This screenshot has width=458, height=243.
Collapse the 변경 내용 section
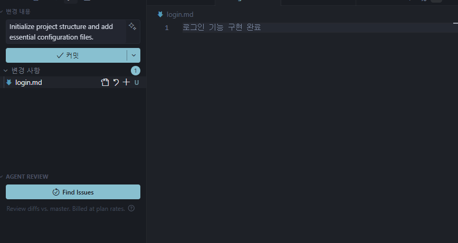[2, 11]
